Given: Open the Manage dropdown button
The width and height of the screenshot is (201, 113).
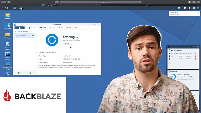Looking at the screenshot, I should click(68, 43).
